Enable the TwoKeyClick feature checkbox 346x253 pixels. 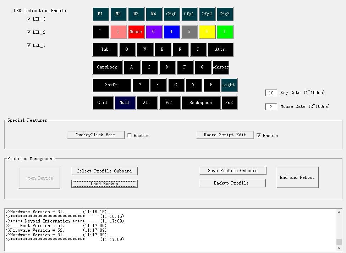tap(130, 136)
